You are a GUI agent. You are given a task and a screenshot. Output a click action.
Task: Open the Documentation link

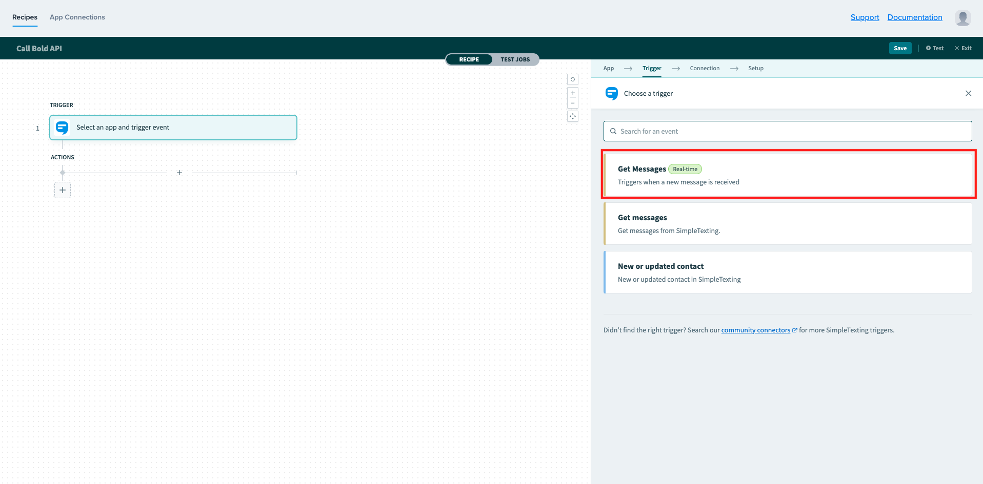click(x=915, y=17)
